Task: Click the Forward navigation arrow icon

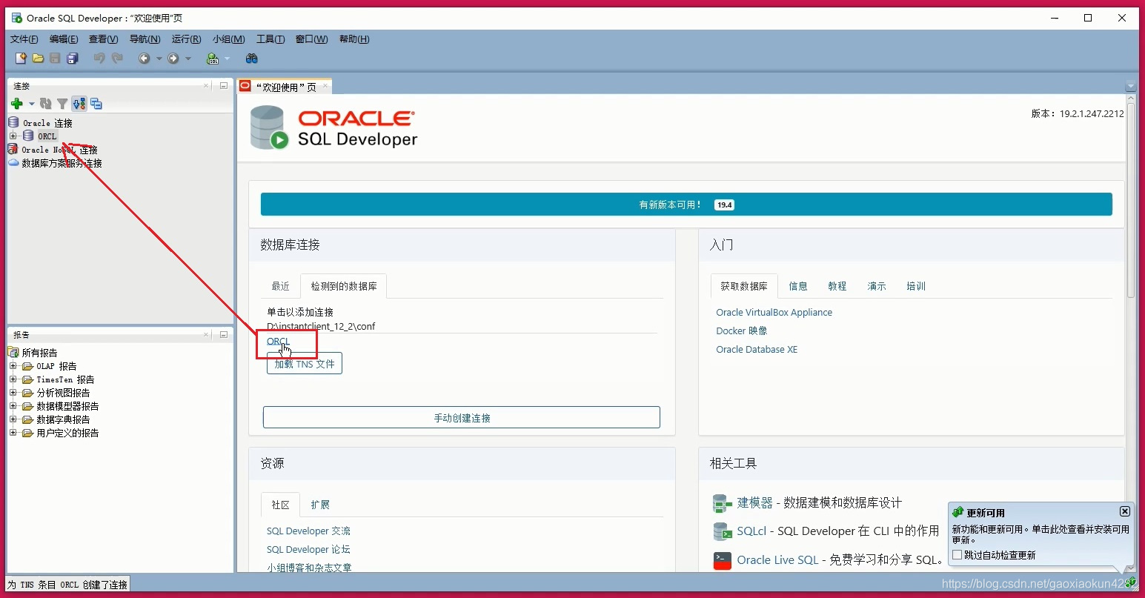Action: (173, 59)
